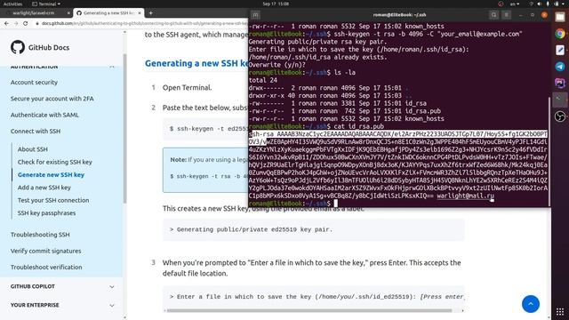Click the terminal title roman@EliteBook
Viewport: 569px width, 320px height.
pyautogui.click(x=399, y=15)
